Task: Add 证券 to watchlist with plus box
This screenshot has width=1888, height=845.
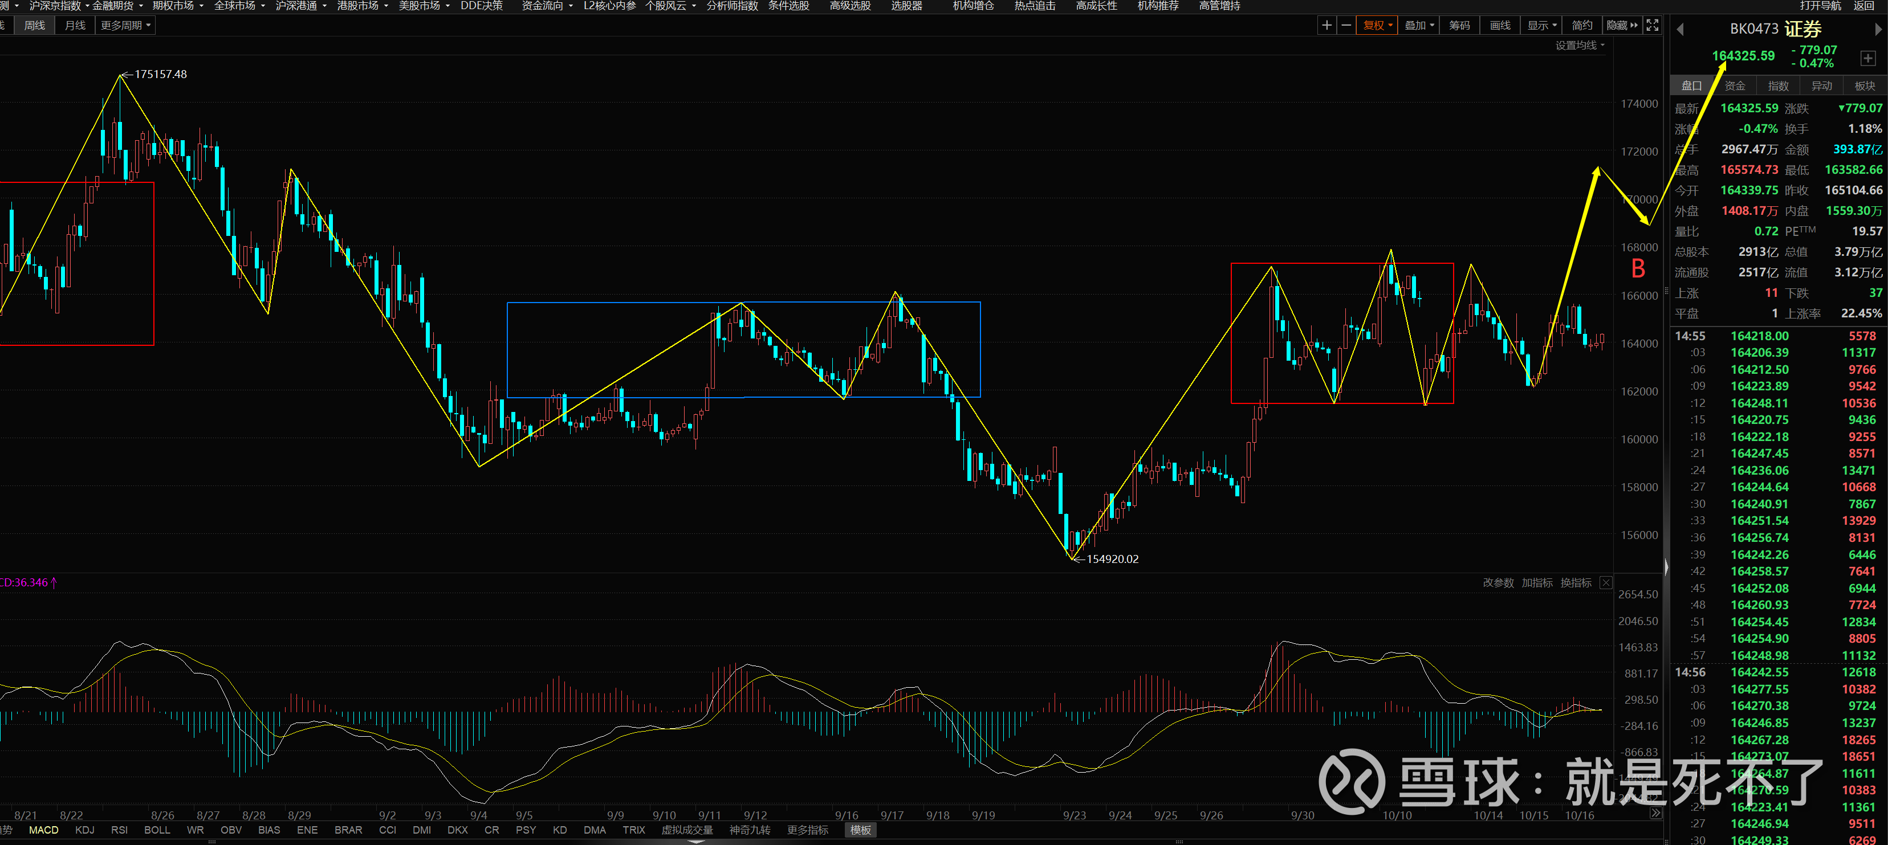Action: pos(1867,58)
